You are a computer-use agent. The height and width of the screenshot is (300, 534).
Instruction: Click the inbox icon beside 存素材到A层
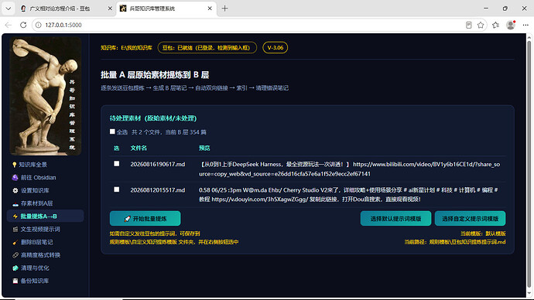click(x=15, y=204)
